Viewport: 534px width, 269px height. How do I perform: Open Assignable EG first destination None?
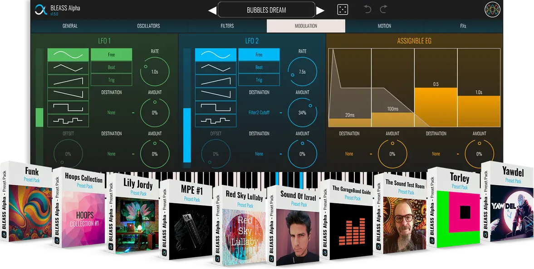[349, 154]
